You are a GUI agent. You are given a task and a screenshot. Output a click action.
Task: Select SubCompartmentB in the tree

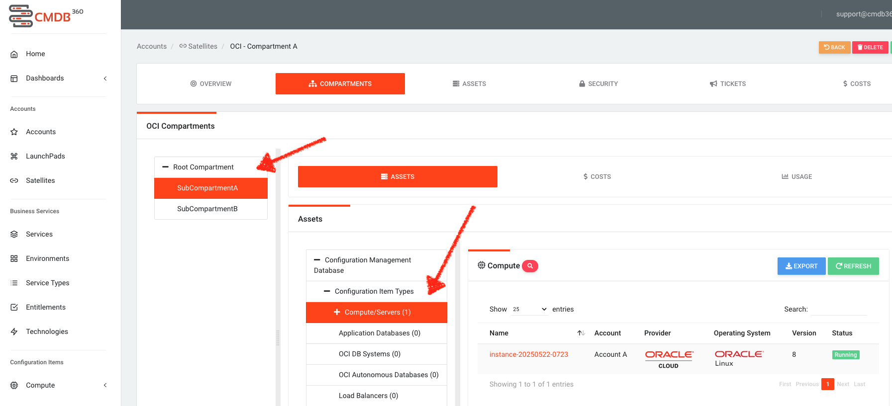pyautogui.click(x=211, y=209)
